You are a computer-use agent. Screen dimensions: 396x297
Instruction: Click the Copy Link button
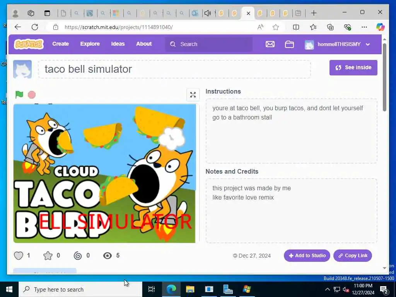click(353, 256)
